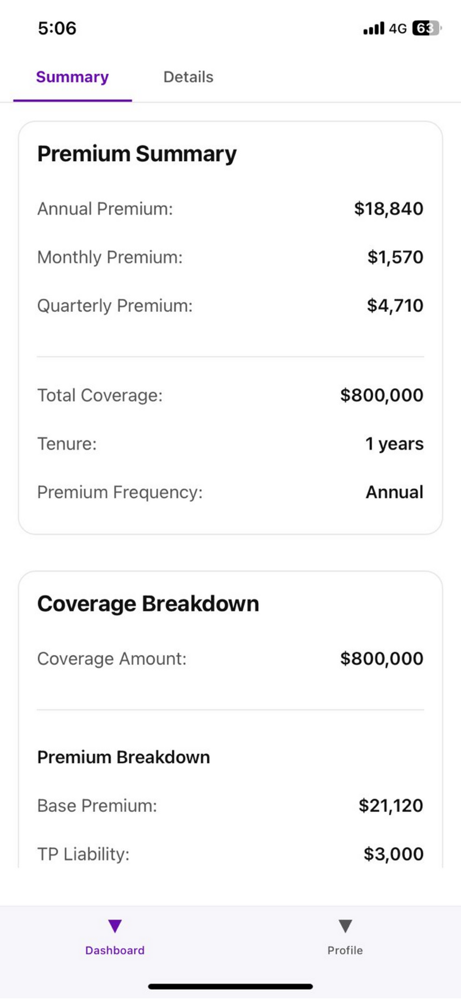Tap the Total Coverage row label
The image size is (461, 999).
[100, 395]
